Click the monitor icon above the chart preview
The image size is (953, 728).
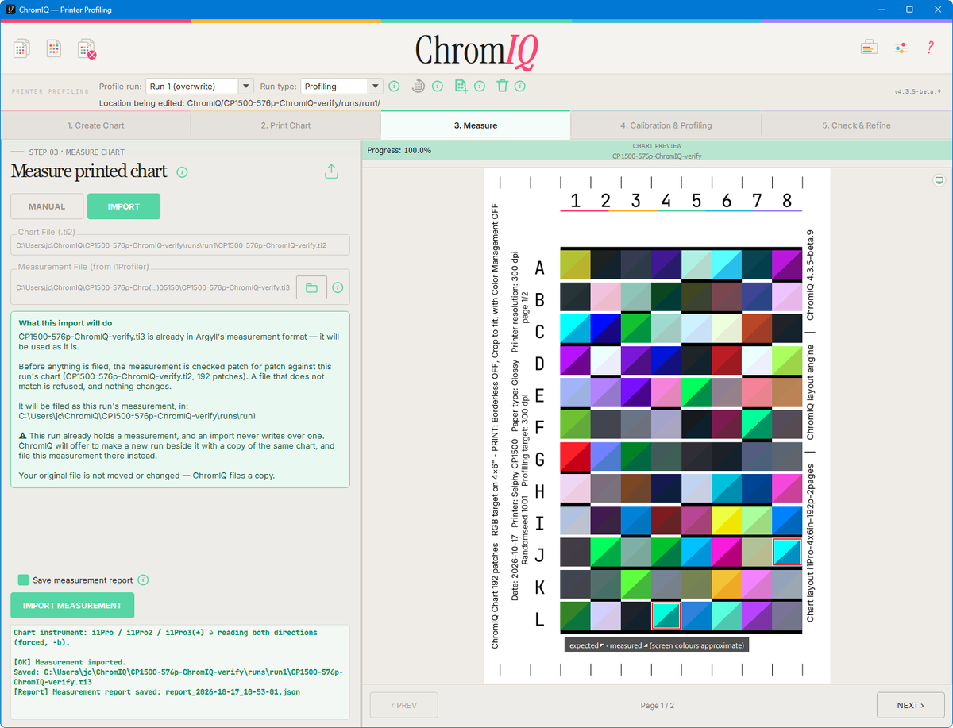click(x=939, y=180)
